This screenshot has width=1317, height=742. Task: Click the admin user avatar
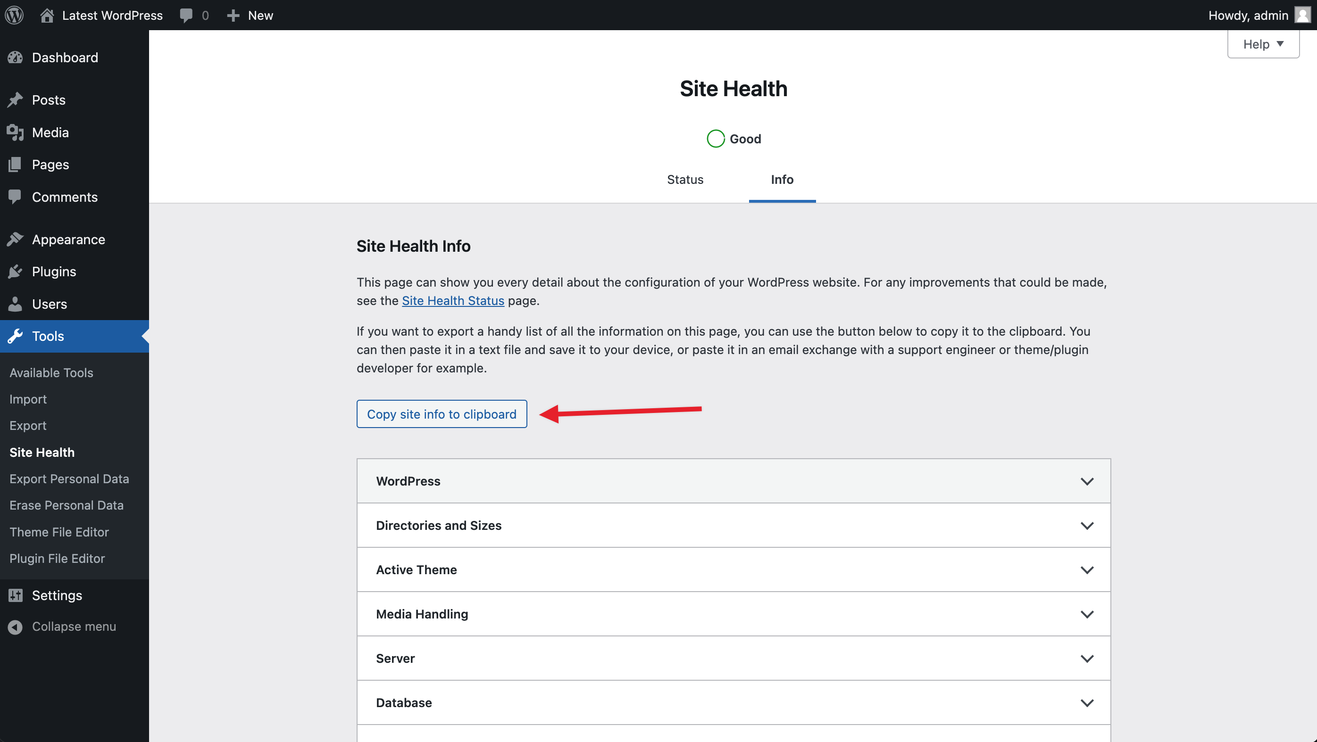coord(1302,15)
